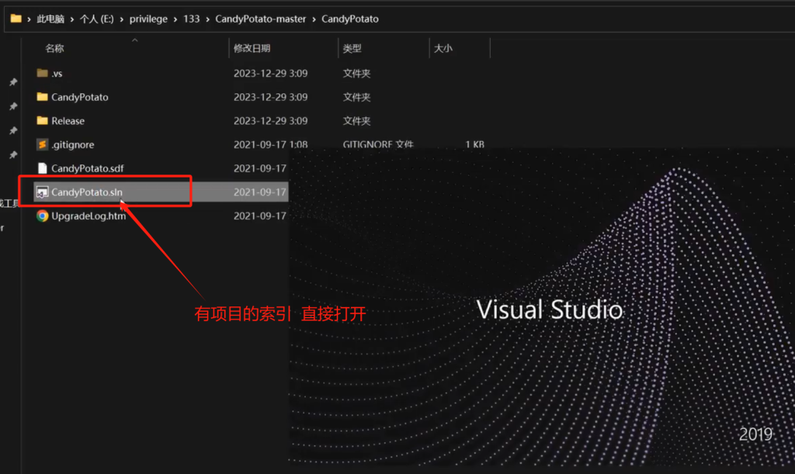
Task: Expand the chevron after 个人 (E:)
Action: 122,19
